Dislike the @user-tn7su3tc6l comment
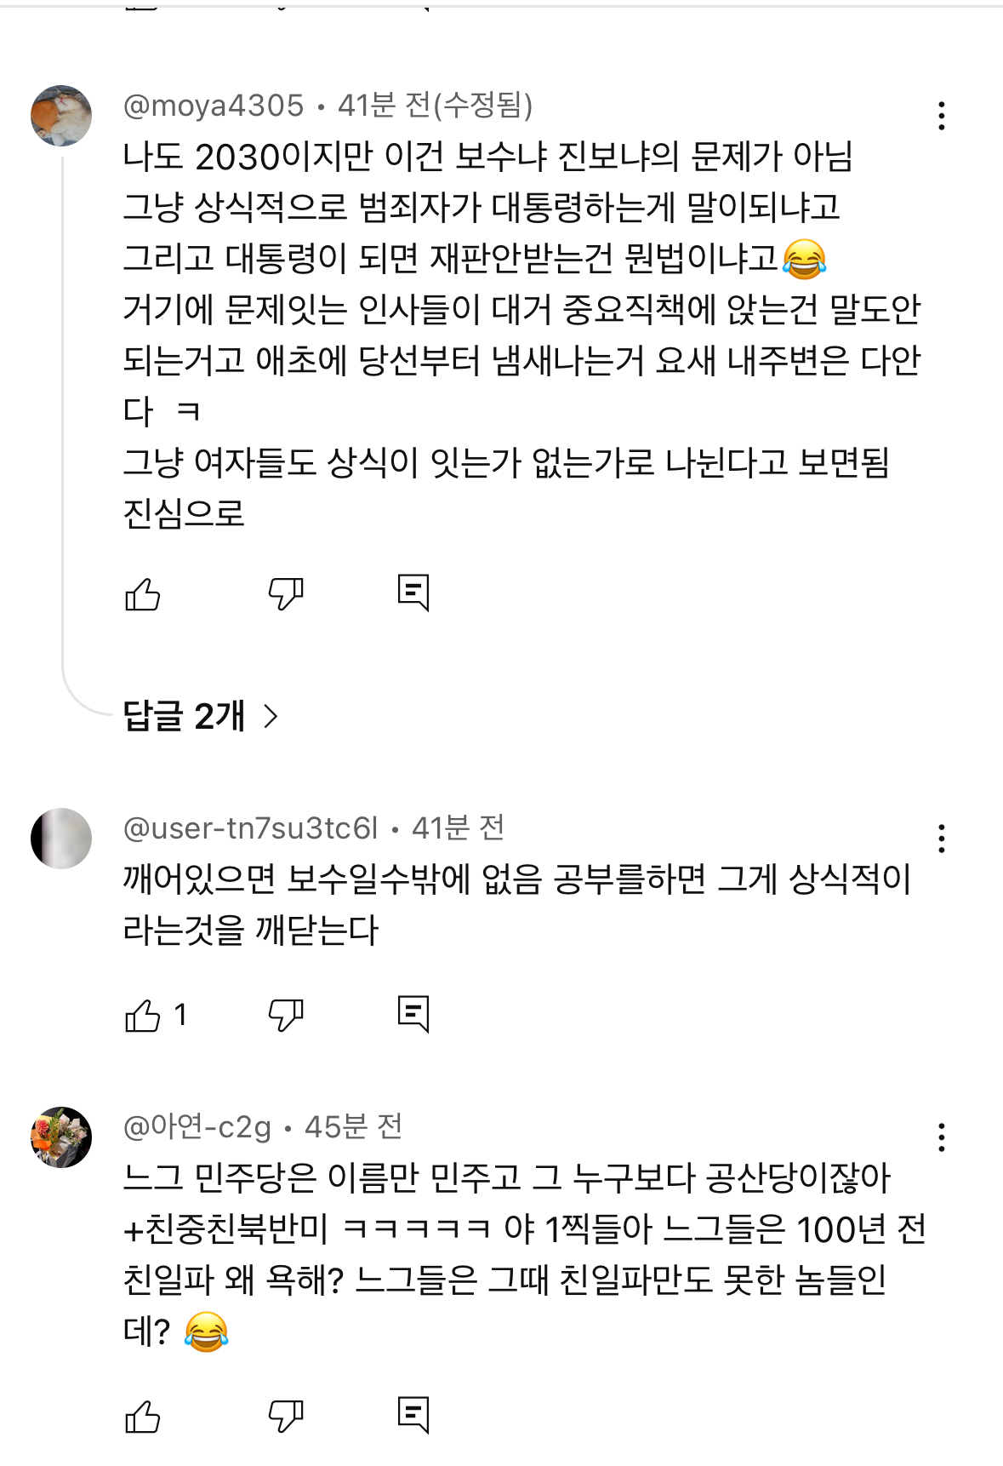Screen dimensions: 1003x1466 [286, 1015]
